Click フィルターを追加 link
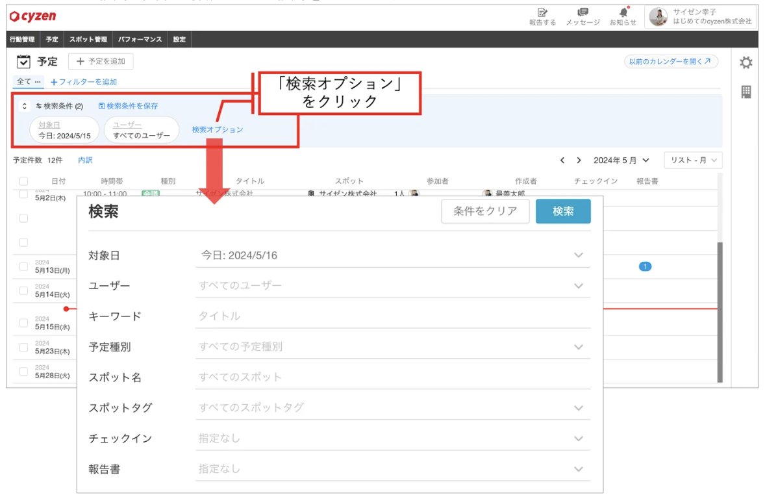This screenshot has width=765, height=499. (x=83, y=82)
